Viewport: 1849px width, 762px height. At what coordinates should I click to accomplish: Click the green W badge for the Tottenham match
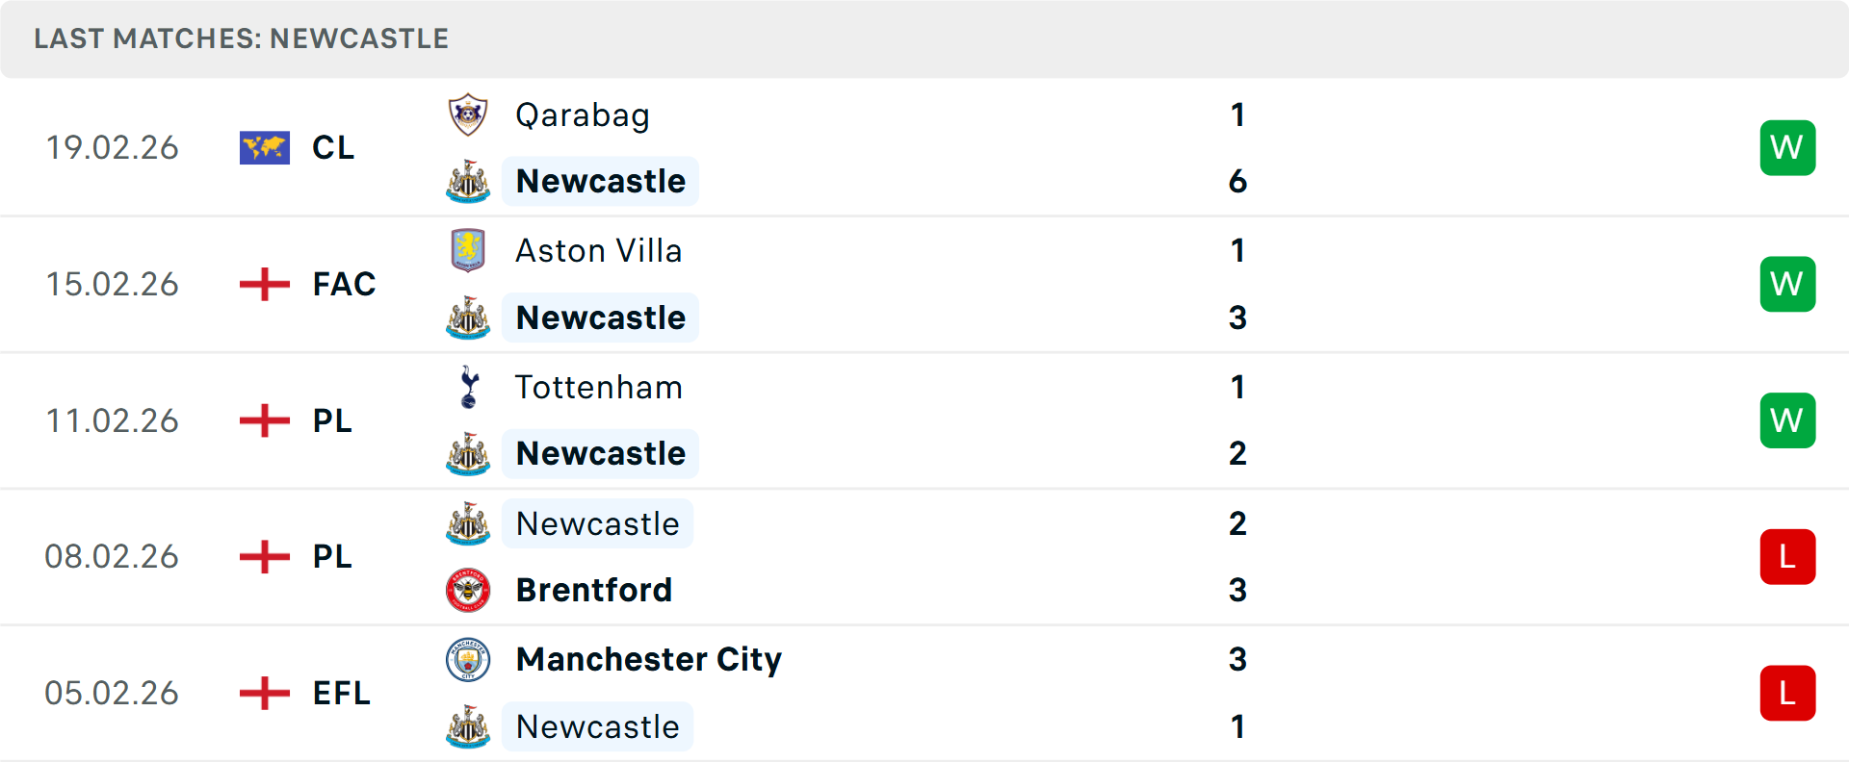point(1787,420)
